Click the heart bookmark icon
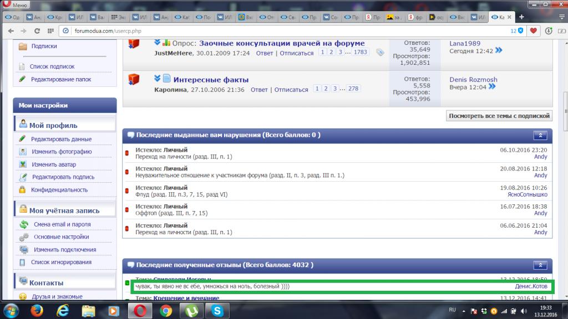568x319 pixels. tap(533, 31)
